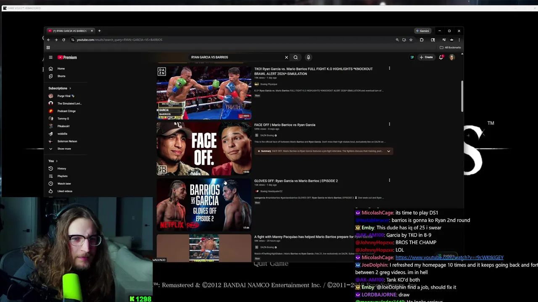Open Boxing Physique channel link
The image size is (538, 302).
point(269,84)
